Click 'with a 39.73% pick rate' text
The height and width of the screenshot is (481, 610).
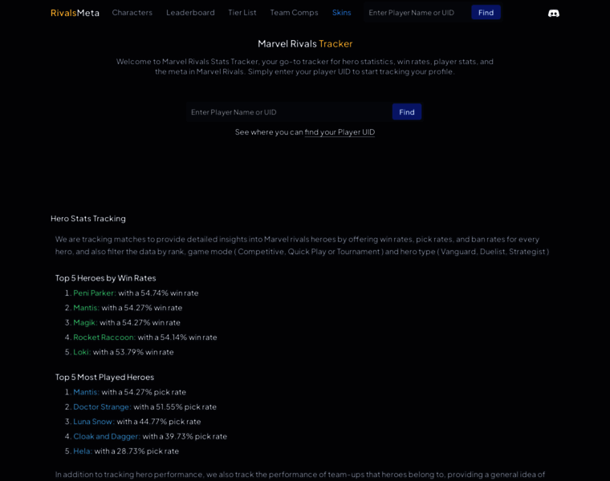pos(185,436)
